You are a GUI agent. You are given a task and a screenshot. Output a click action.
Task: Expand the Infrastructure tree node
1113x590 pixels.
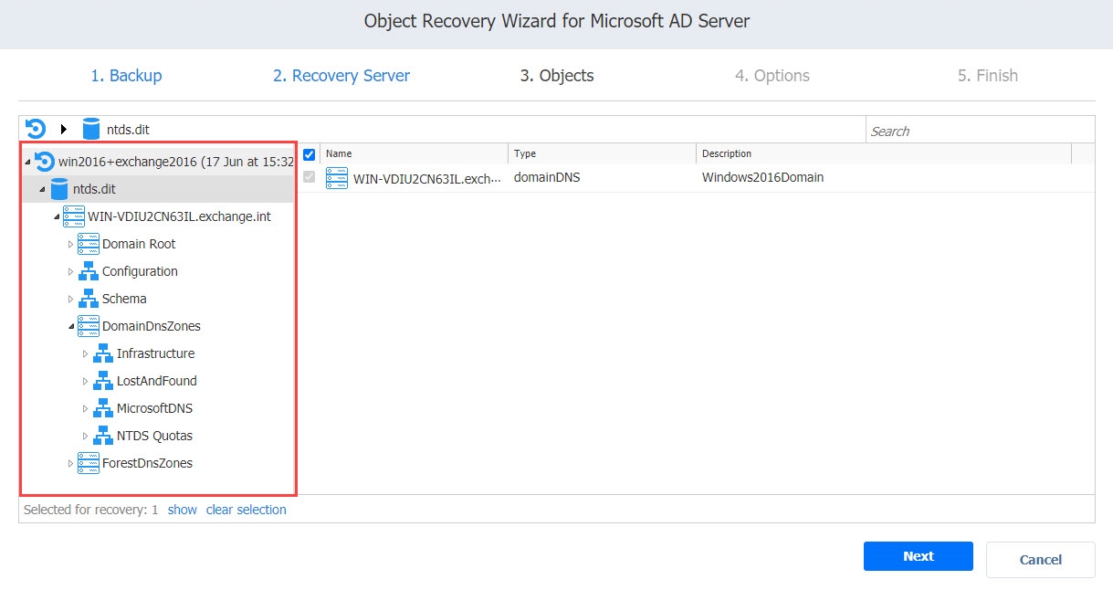86,353
